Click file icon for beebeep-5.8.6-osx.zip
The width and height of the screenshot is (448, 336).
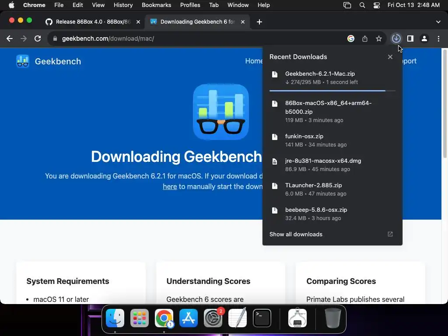[x=275, y=210]
